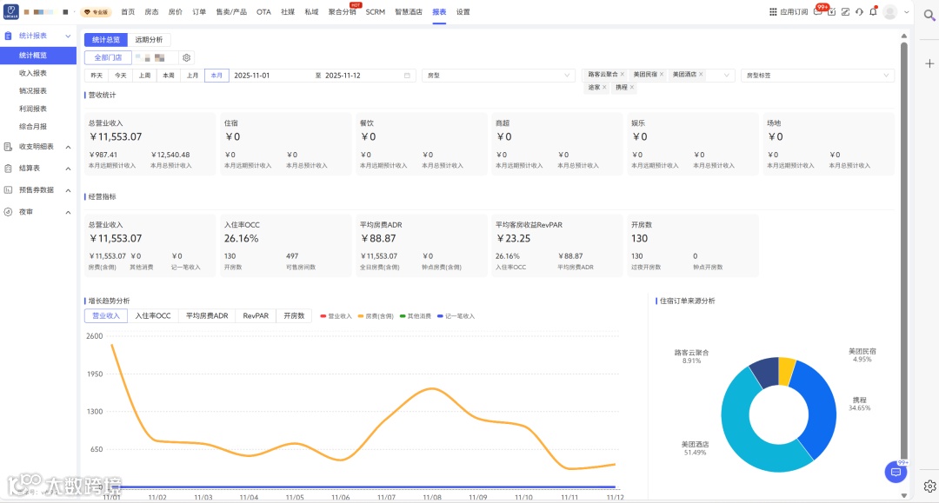
Task: Expand the 结算表 sidebar group
Action: 68,169
